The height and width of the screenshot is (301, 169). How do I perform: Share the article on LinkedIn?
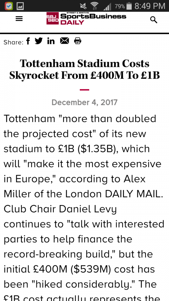pos(51,41)
